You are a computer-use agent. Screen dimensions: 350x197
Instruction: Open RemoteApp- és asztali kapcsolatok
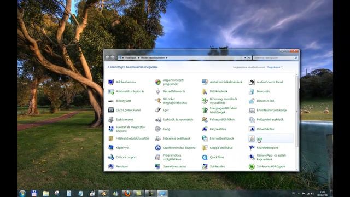pyautogui.click(x=267, y=157)
